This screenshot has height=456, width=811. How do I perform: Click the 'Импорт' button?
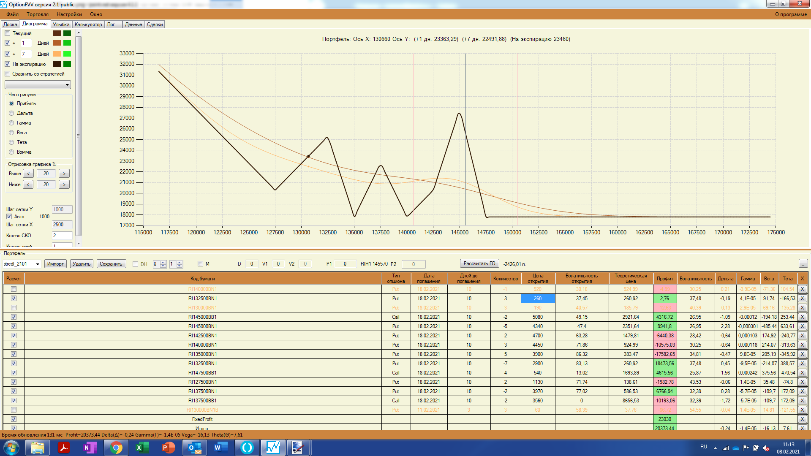click(x=55, y=264)
